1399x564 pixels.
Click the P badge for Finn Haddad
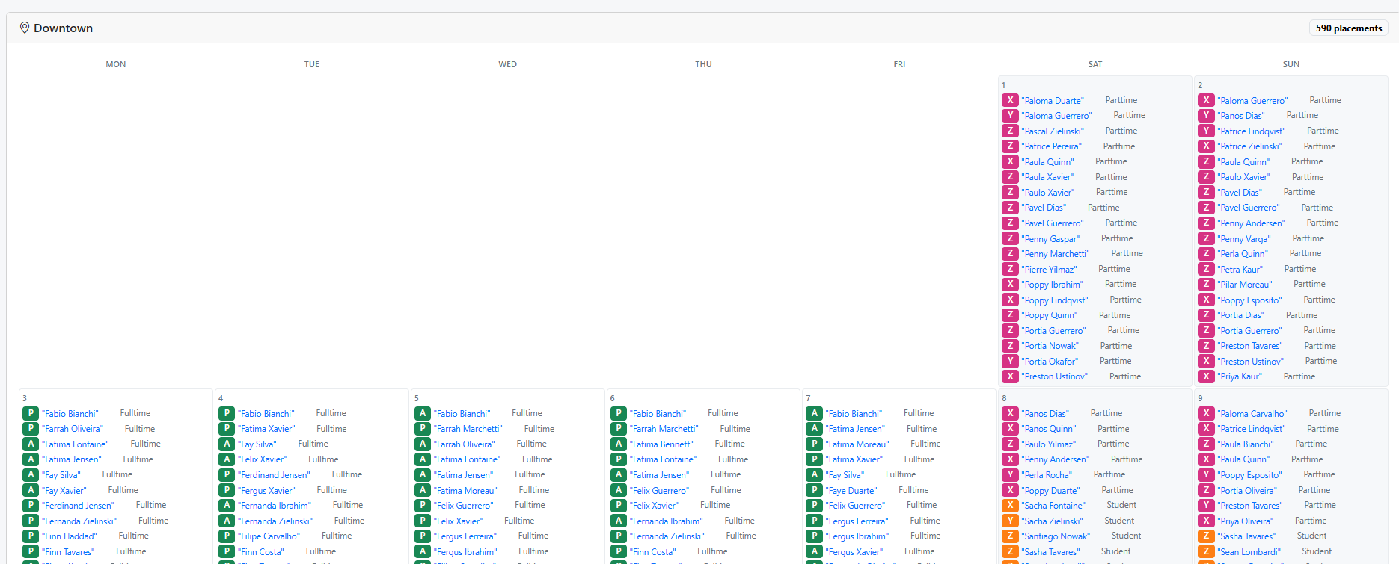pos(31,536)
